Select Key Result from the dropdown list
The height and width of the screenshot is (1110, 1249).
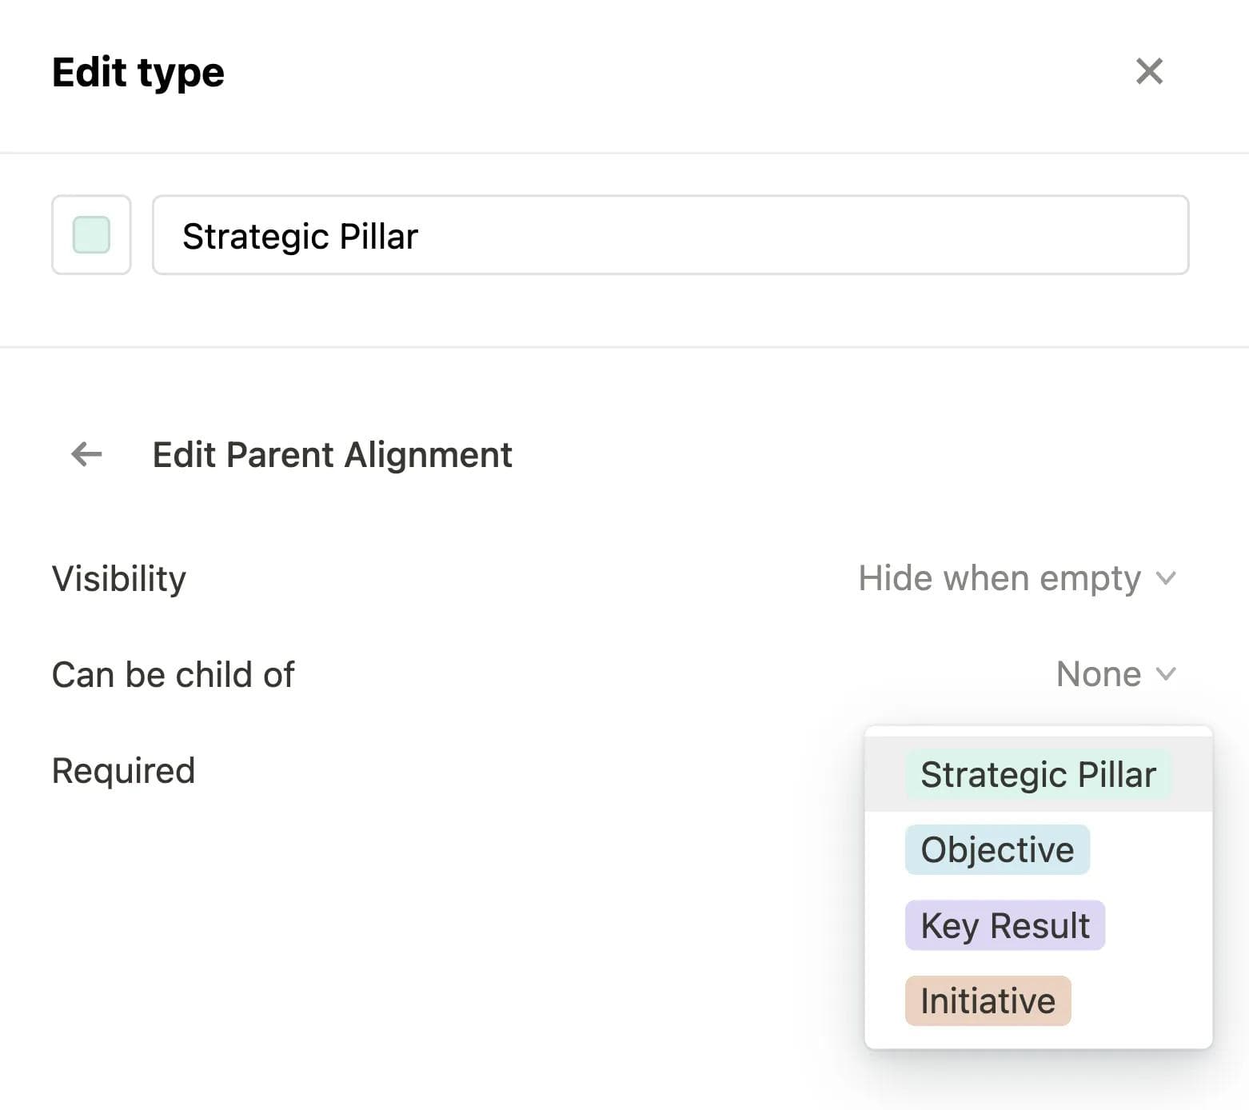[x=1004, y=925]
